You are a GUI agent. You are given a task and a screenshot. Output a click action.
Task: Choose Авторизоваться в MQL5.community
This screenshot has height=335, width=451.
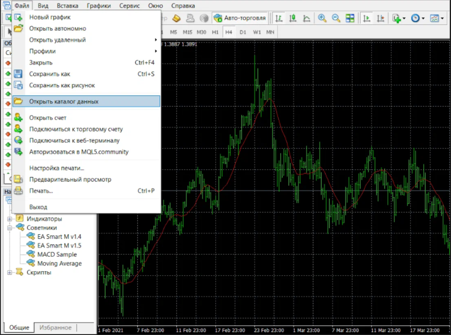86,152
